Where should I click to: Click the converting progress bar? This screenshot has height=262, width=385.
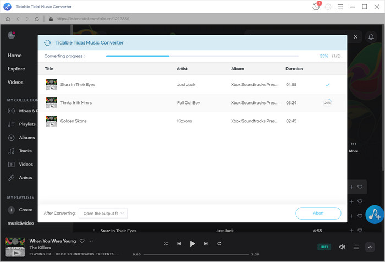pos(202,56)
